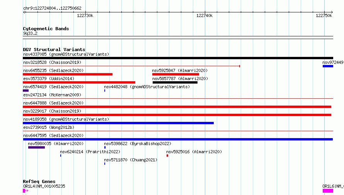Click the 122750k ruler tick label

(x=324, y=15)
